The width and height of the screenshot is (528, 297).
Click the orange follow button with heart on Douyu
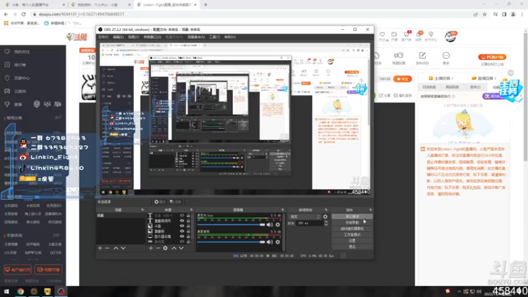(x=403, y=79)
